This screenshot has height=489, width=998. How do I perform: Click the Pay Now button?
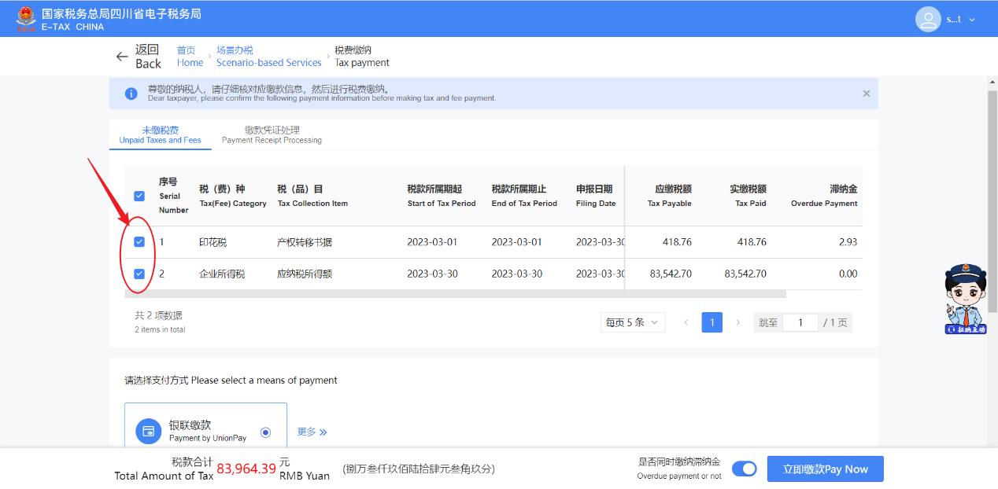tap(825, 469)
